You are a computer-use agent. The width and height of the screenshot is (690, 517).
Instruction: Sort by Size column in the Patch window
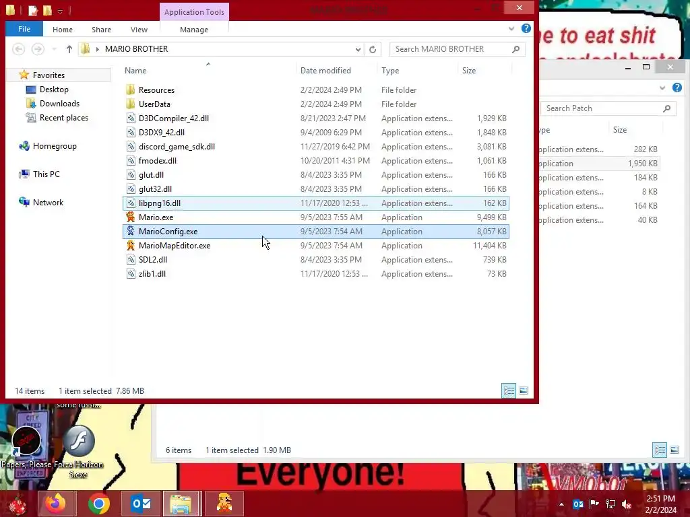coord(620,130)
